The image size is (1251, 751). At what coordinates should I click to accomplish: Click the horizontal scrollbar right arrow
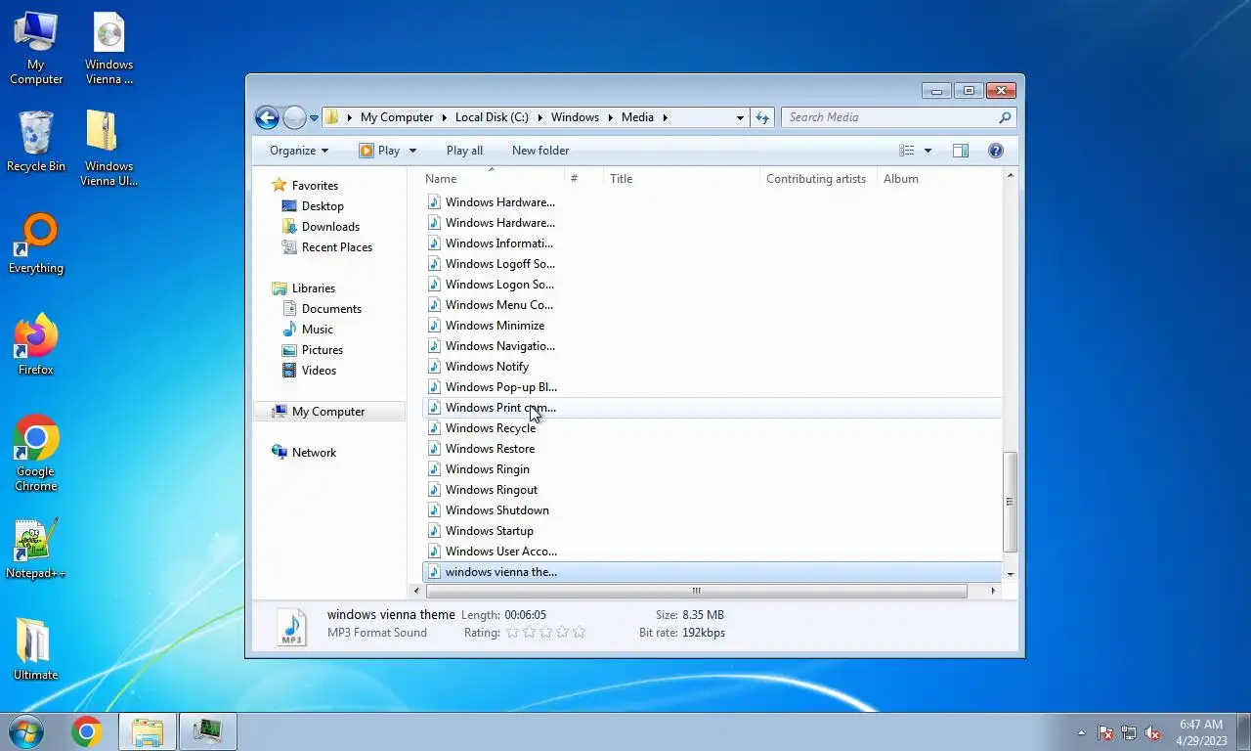[994, 591]
